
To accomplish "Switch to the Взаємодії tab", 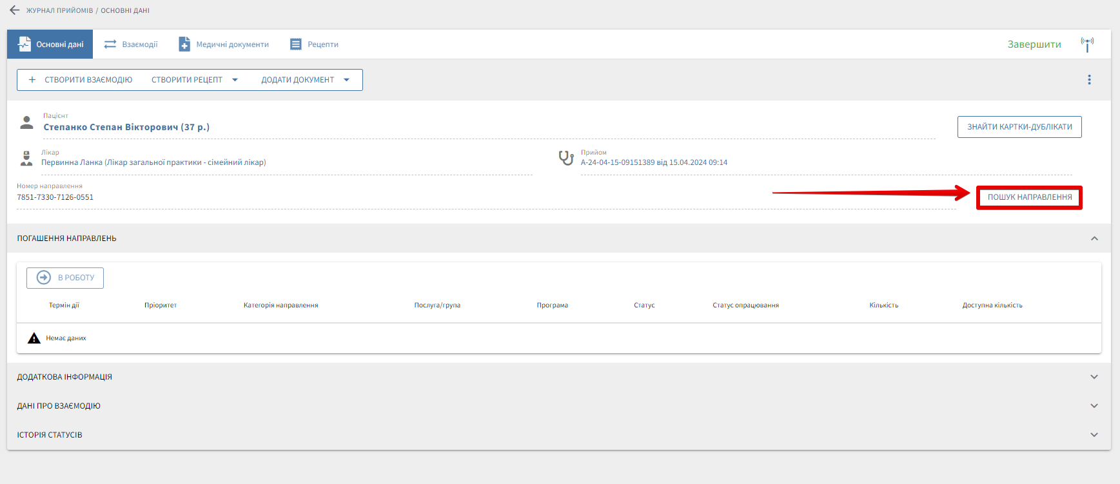I will [x=131, y=44].
